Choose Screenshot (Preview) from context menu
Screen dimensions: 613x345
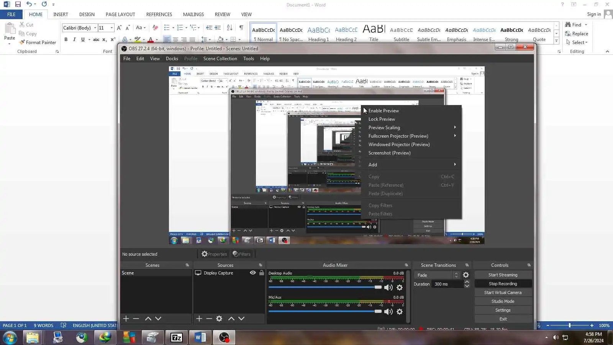click(x=411, y=153)
